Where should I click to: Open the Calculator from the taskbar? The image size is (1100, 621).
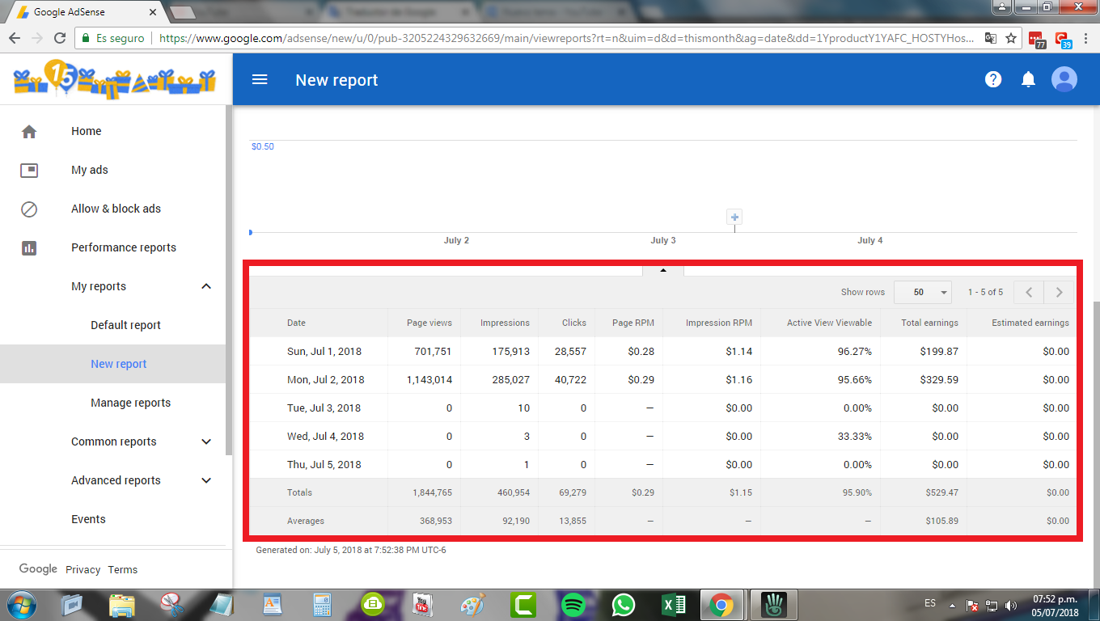(x=323, y=604)
